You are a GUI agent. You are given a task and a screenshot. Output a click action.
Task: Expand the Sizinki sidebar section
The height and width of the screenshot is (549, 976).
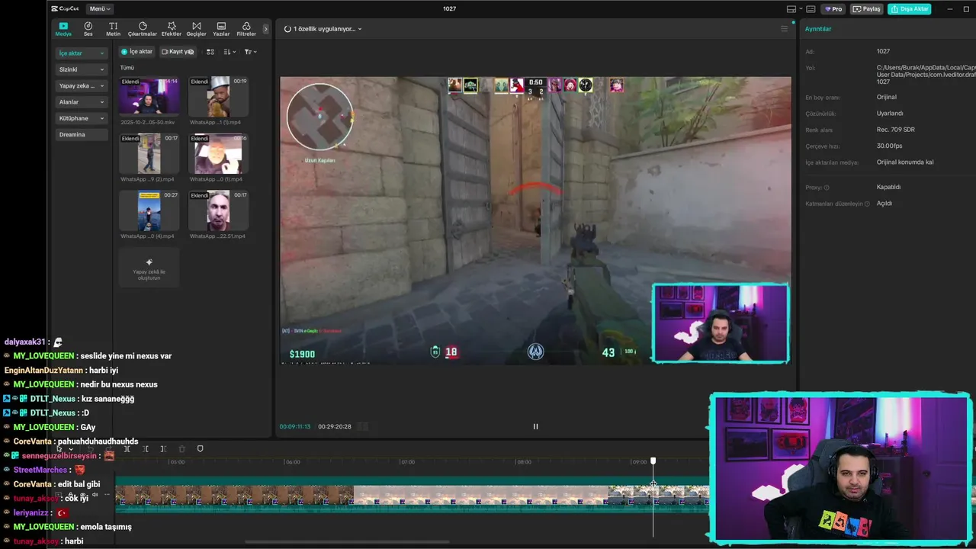81,69
